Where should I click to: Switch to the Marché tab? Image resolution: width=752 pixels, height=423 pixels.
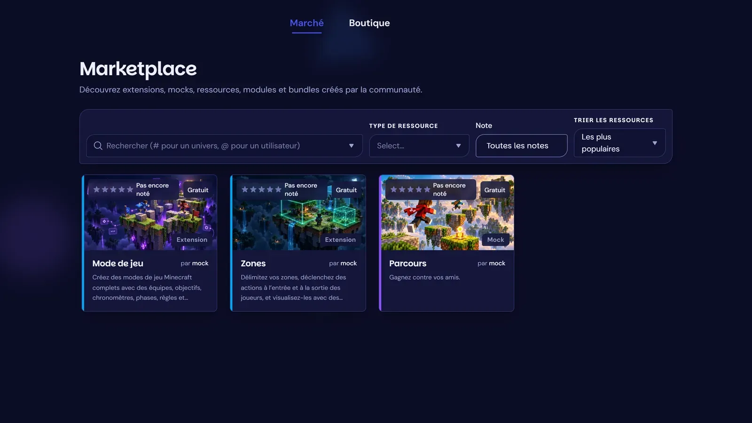(306, 23)
